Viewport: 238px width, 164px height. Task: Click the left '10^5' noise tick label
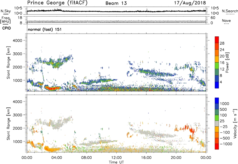coord(18,8)
